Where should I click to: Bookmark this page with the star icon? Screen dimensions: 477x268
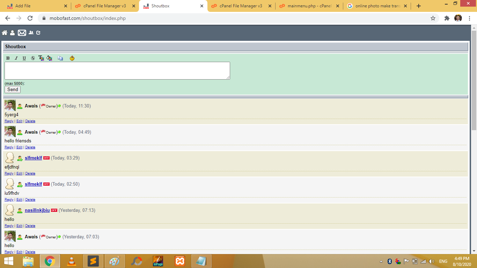pos(433,18)
